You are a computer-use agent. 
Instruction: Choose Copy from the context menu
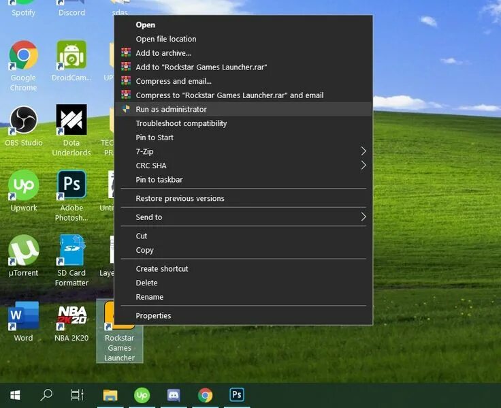(244, 250)
